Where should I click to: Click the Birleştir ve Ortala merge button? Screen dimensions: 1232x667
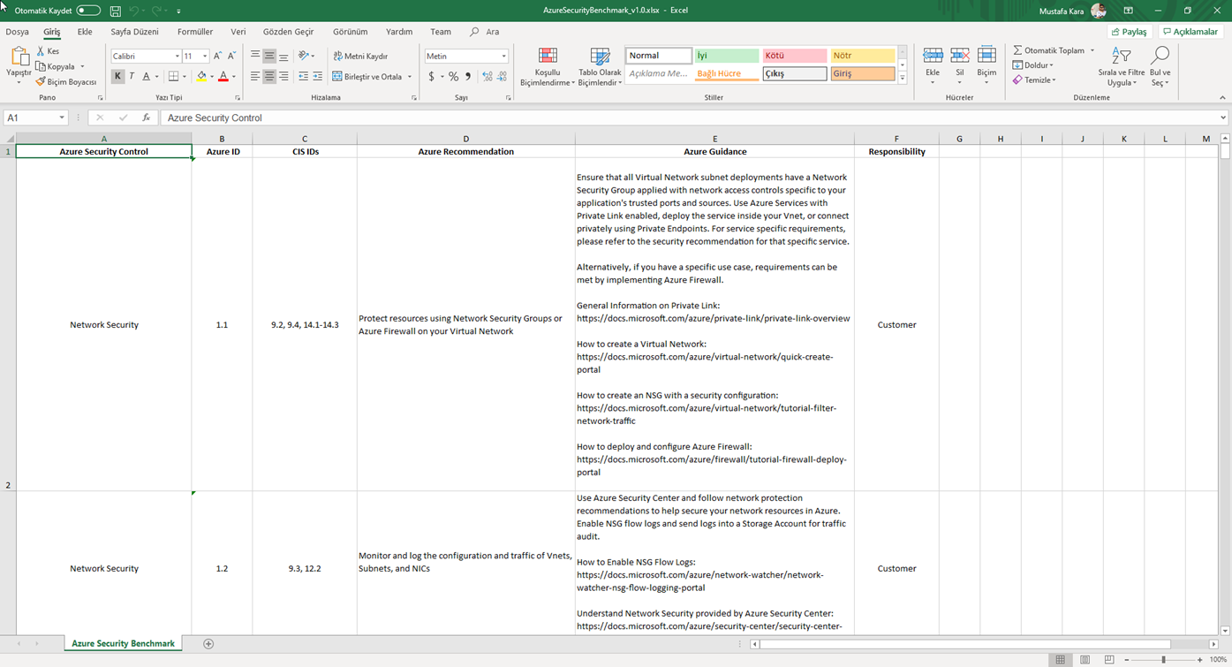point(367,77)
